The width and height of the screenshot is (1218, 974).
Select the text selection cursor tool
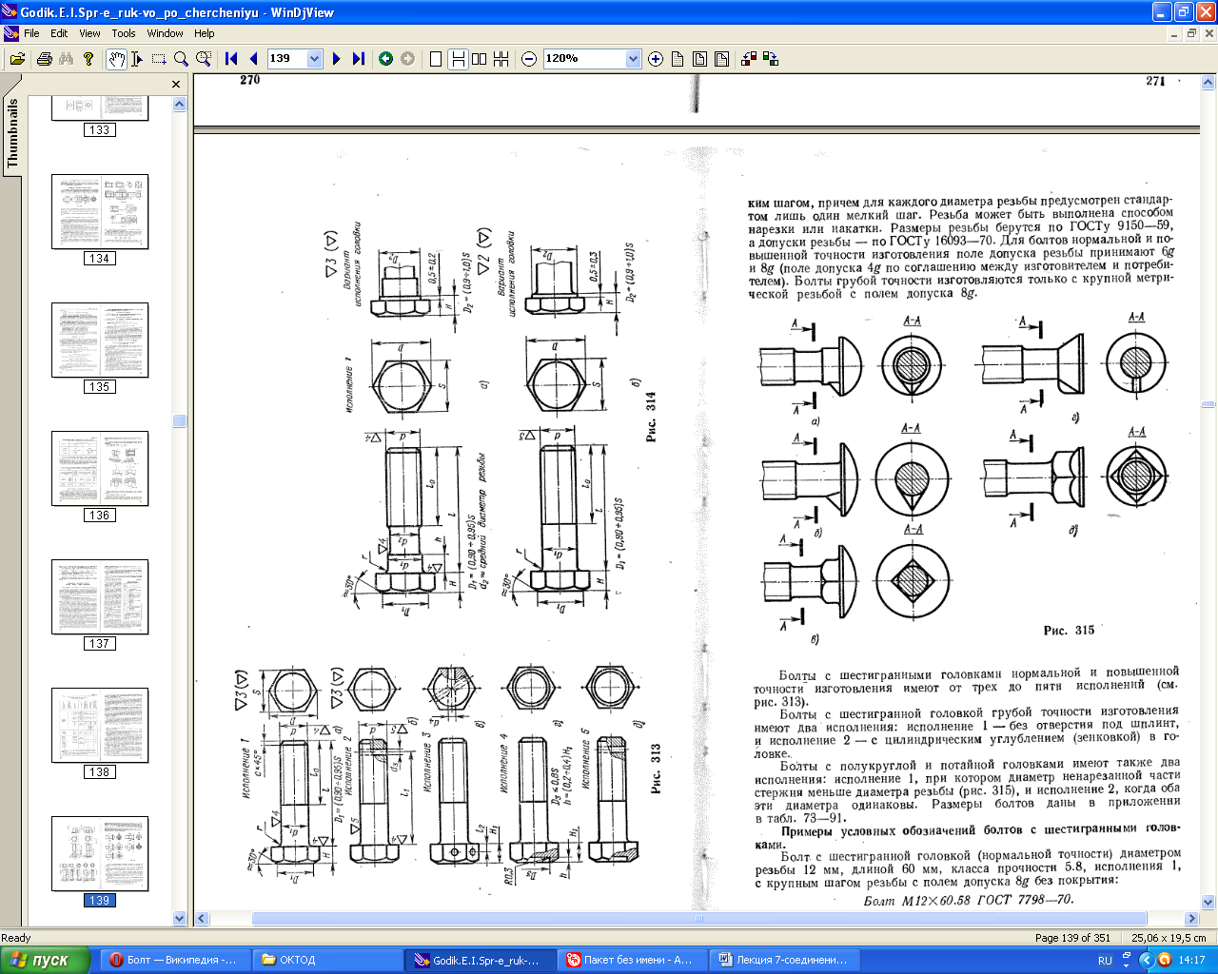[x=137, y=59]
